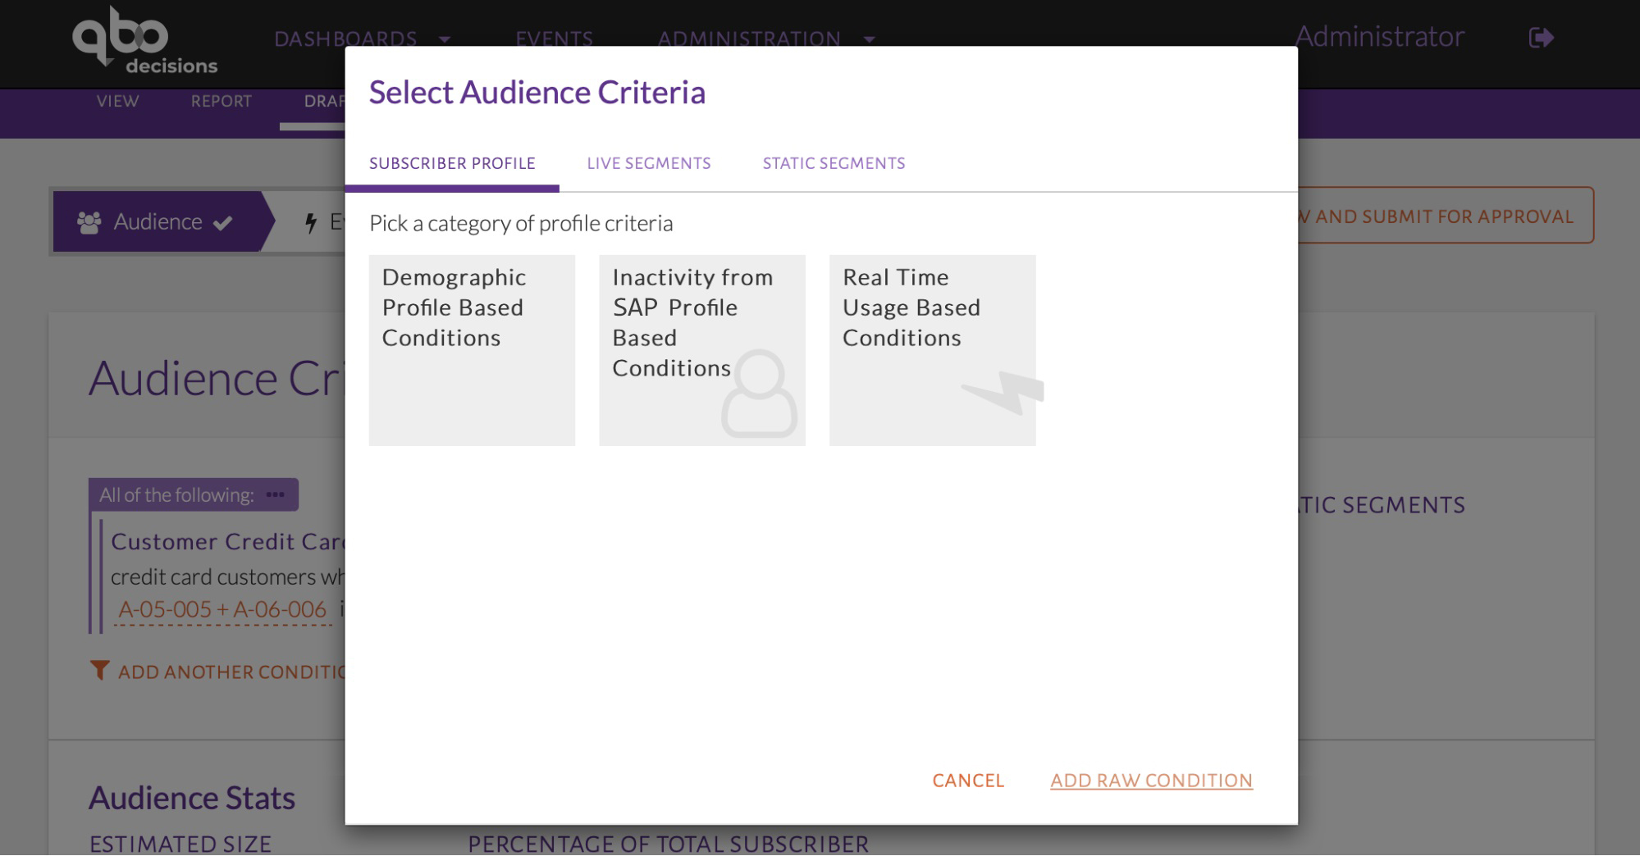This screenshot has width=1640, height=856.
Task: Click the A-05-005 + A-06-006 value link
Action: point(222,610)
